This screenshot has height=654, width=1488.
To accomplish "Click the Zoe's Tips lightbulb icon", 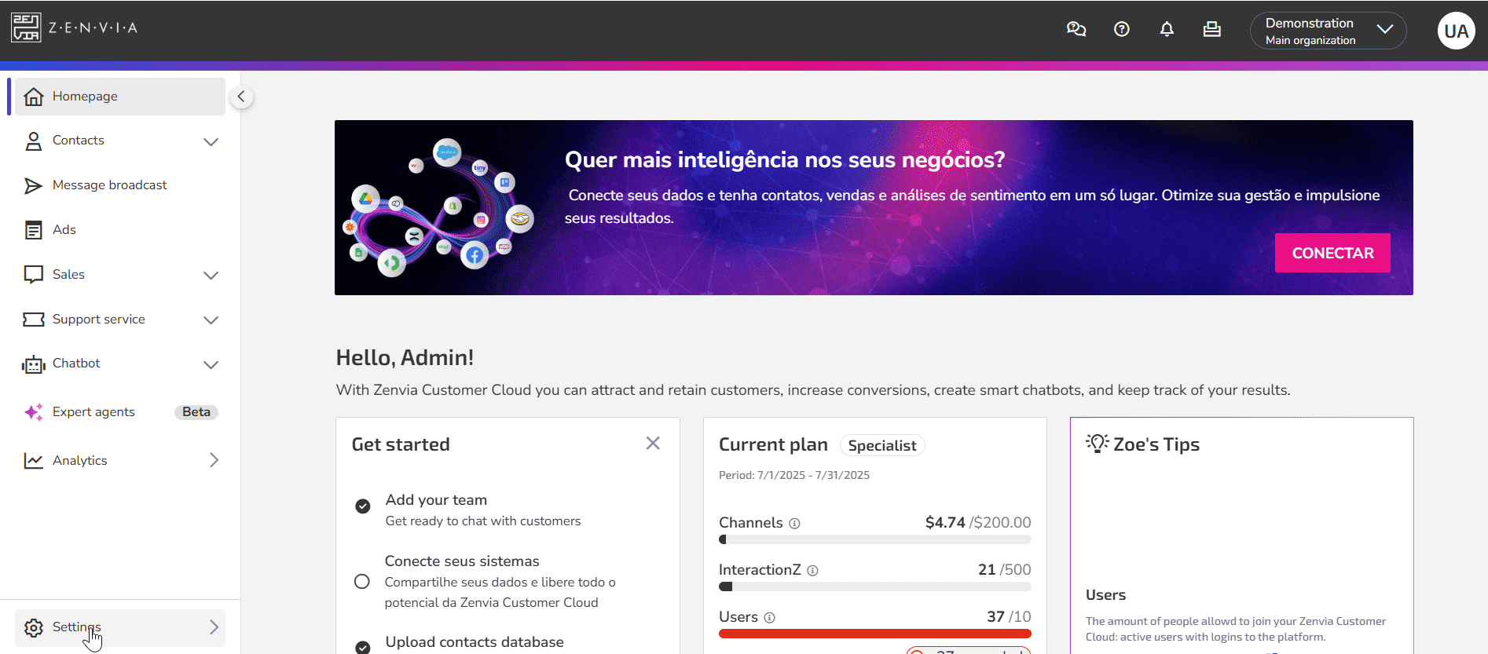I will tap(1098, 444).
